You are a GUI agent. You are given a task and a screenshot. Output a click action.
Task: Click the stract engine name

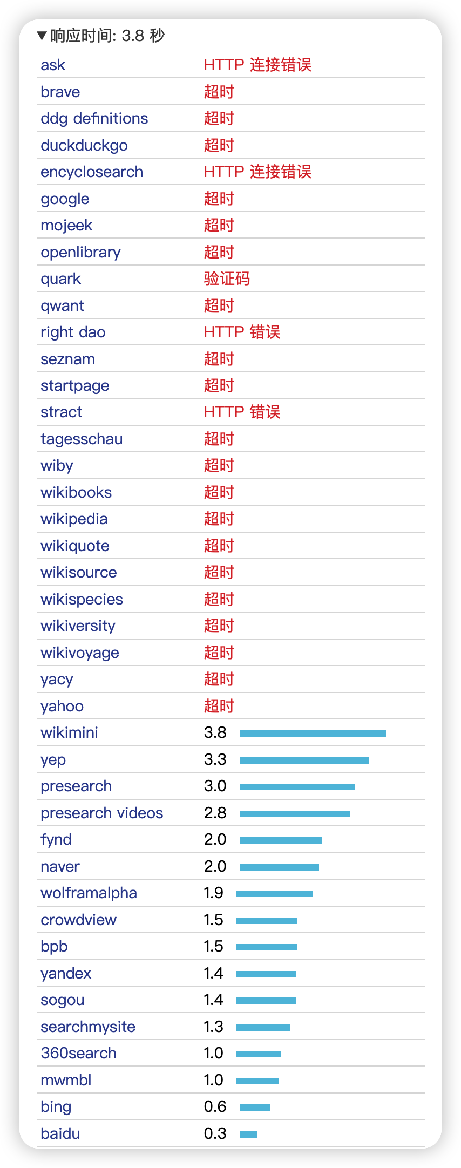[x=62, y=412]
